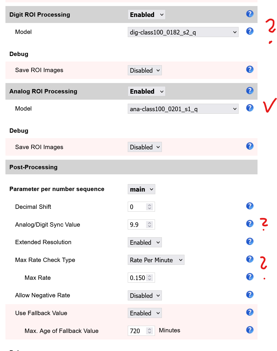Open Analog ROI Processing Enabled dropdown

[146, 91]
